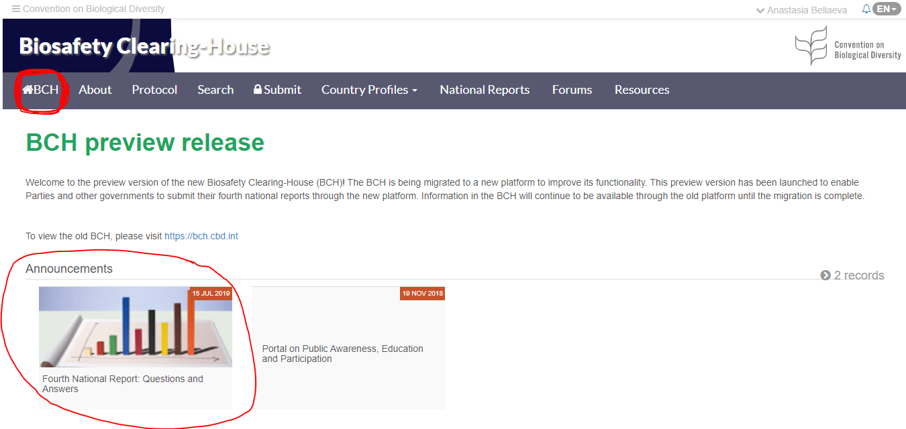Click the bar chart announcement thumbnail
Image resolution: width=906 pixels, height=429 pixels.
pyautogui.click(x=135, y=327)
